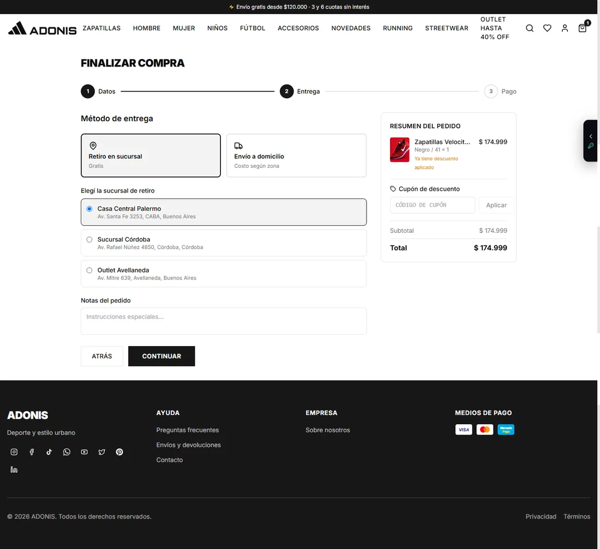
Task: Open the Privacidad footer link
Action: (x=541, y=516)
